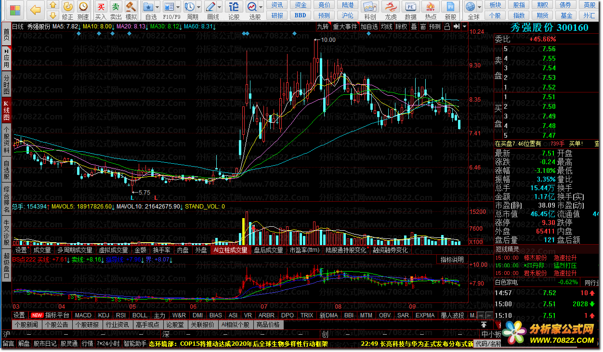The image size is (603, 352).
Task: Click the 买入 buy icon
Action: (x=101, y=10)
